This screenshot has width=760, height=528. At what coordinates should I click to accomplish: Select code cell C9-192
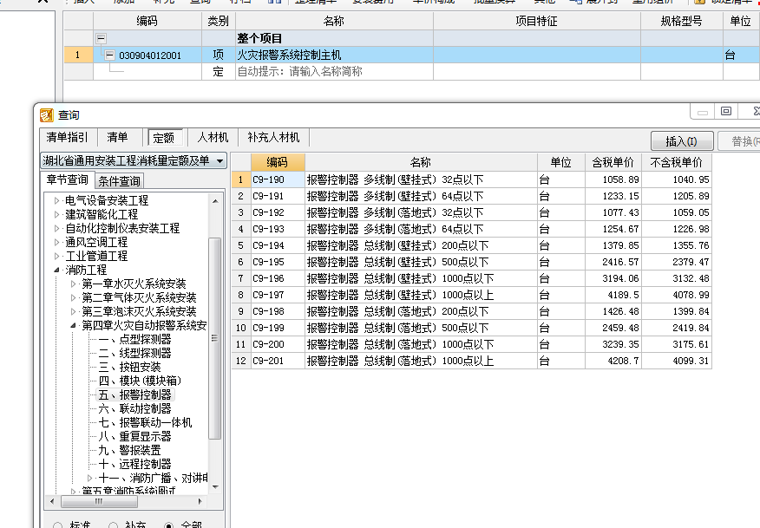coord(278,212)
